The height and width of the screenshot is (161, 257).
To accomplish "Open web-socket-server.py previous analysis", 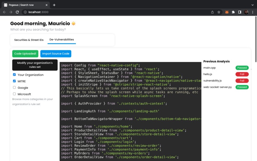I will [217, 87].
